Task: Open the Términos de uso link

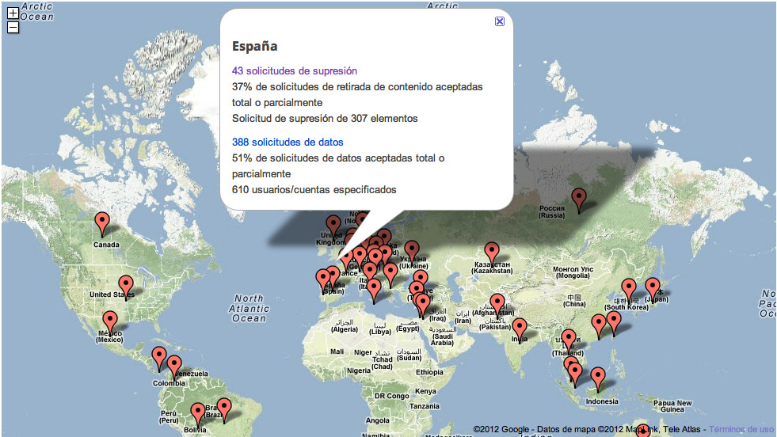Action: coord(741,429)
